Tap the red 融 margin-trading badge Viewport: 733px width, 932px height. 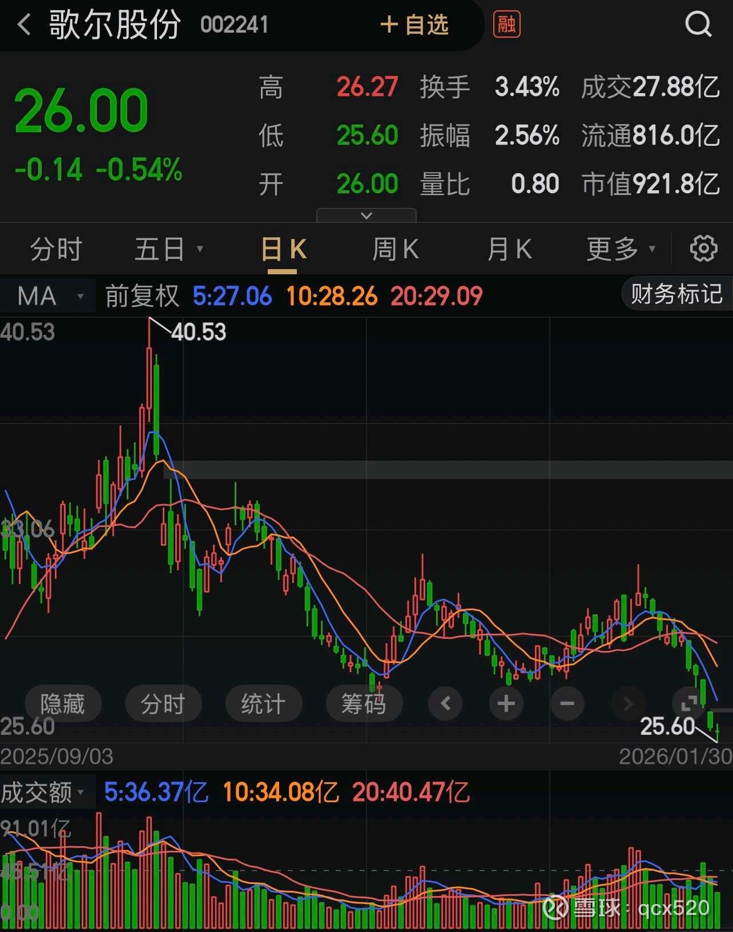click(x=506, y=25)
